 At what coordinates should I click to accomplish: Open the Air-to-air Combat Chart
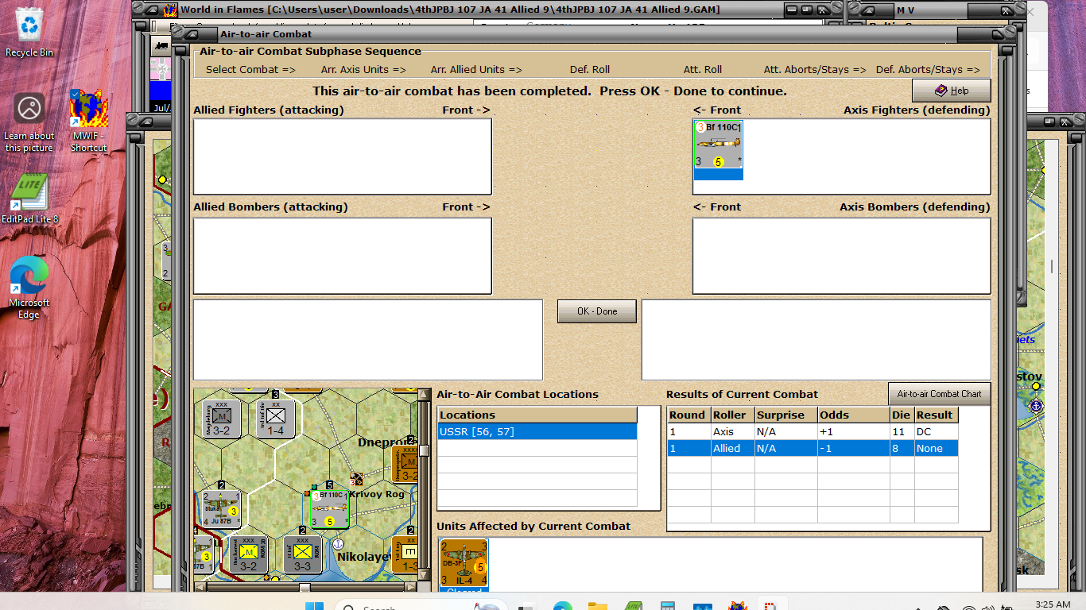click(x=939, y=394)
